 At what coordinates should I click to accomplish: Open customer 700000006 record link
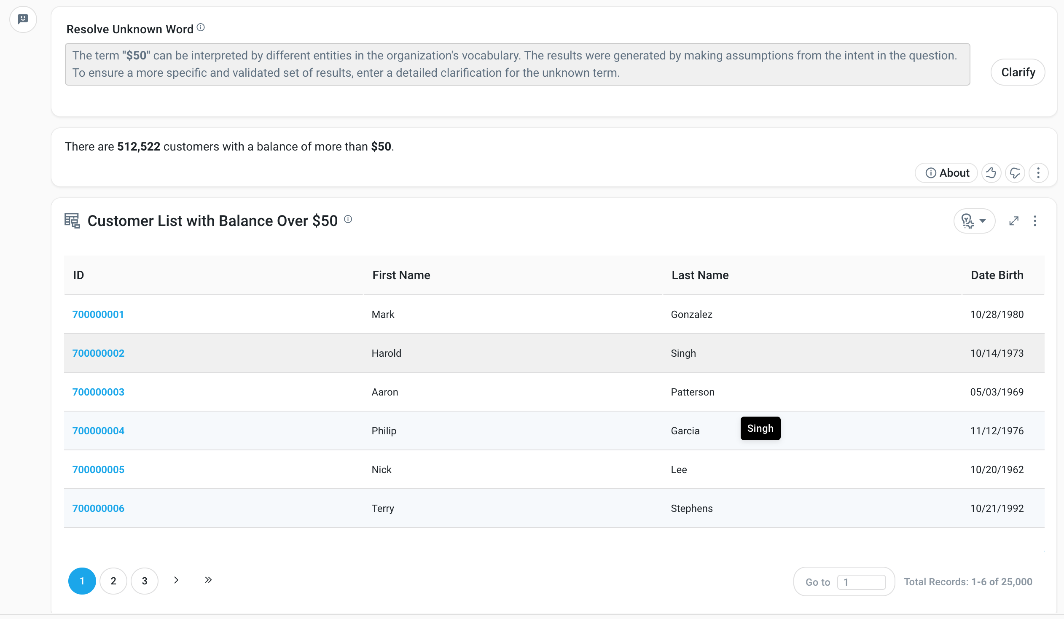98,509
